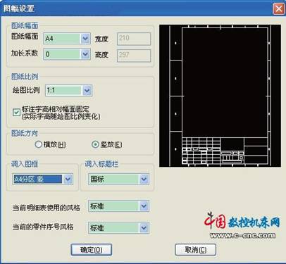Click the 取消(C) button

196,250
